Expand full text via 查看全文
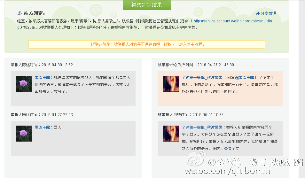 pyautogui.click(x=231, y=148)
